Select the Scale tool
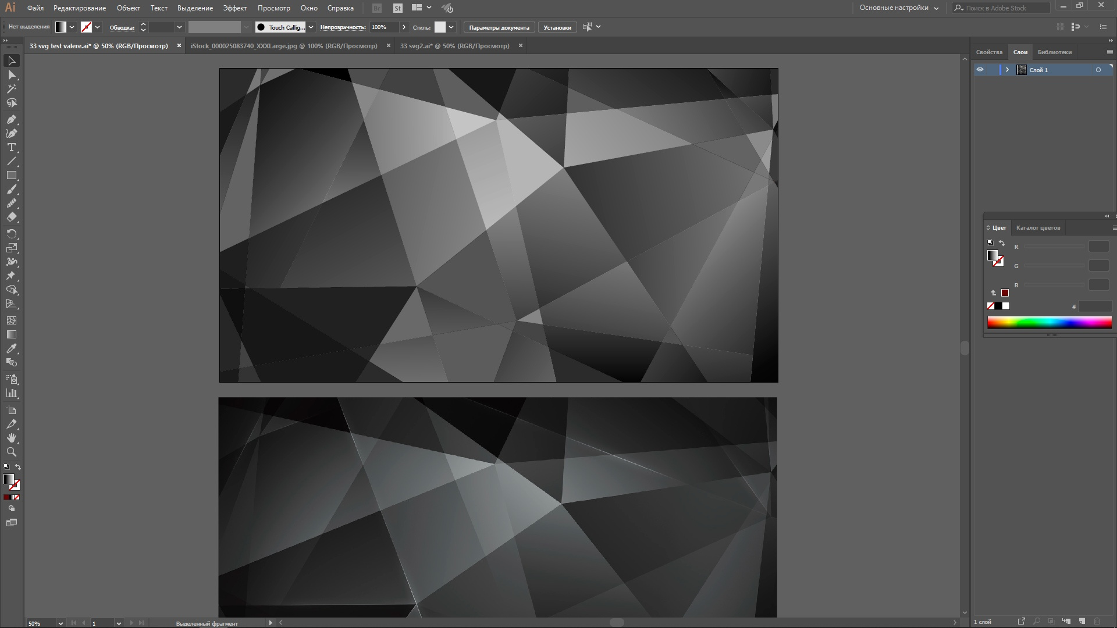 point(12,247)
